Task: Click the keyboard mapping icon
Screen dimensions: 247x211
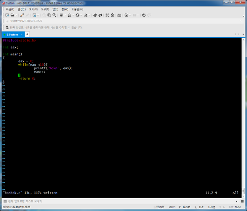Action: pos(119,15)
